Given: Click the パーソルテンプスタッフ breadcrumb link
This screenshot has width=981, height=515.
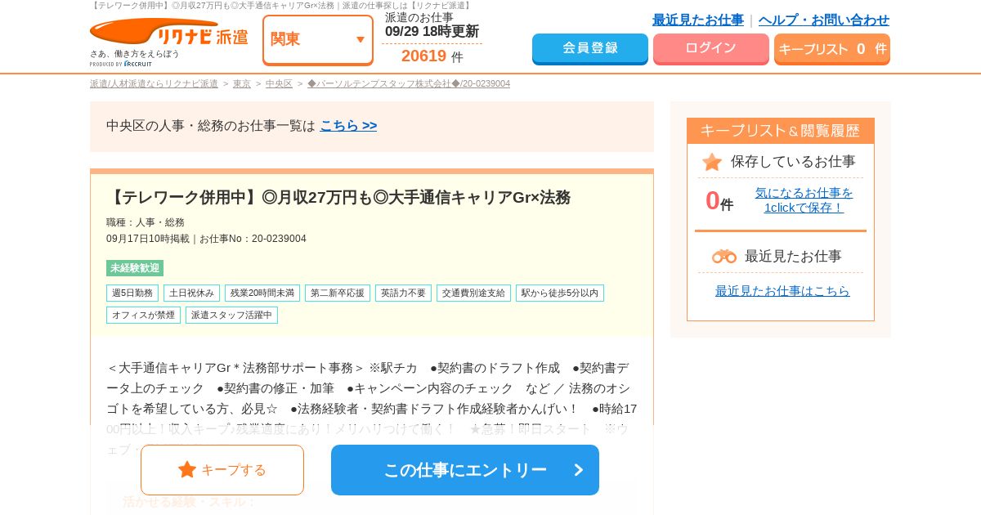Looking at the screenshot, I should [408, 83].
